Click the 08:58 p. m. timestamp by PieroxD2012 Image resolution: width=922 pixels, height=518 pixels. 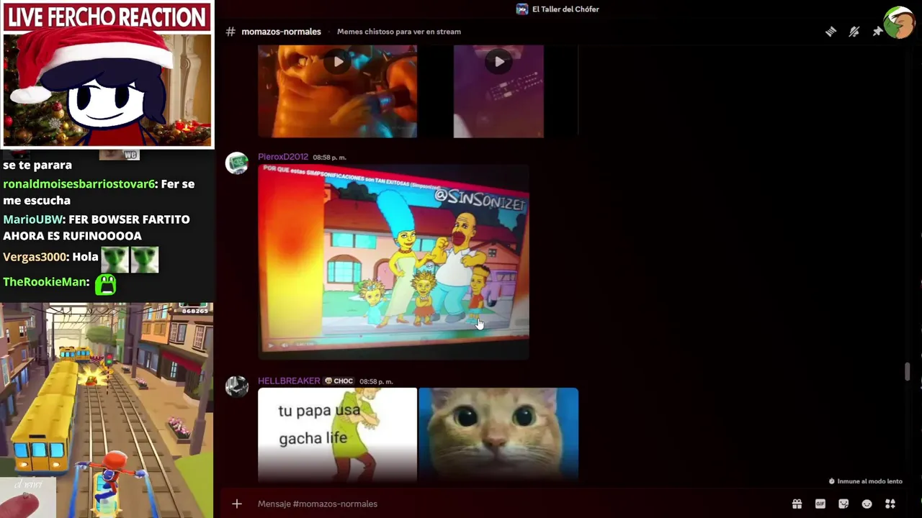330,158
